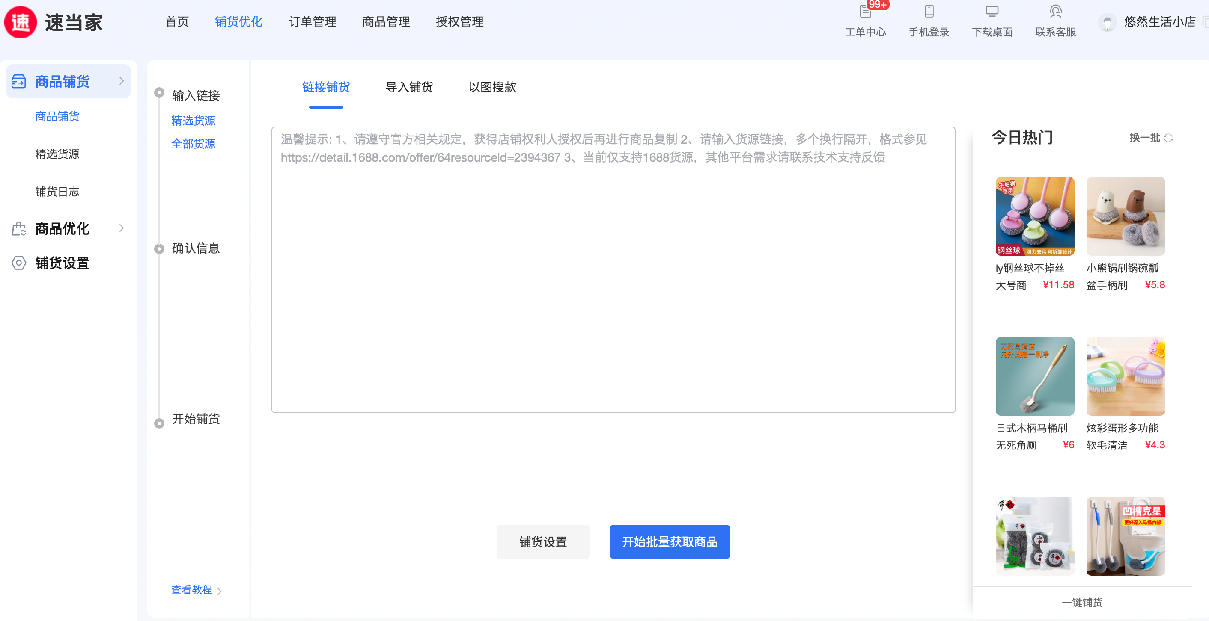Select the 全部货源 link
The height and width of the screenshot is (621, 1209).
193,144
